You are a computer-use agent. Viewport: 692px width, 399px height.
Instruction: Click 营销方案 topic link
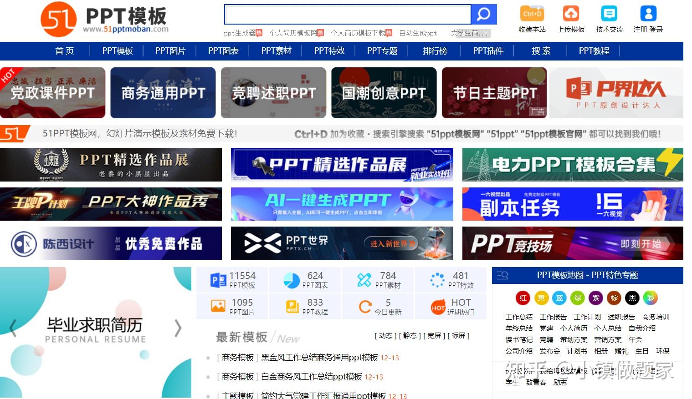point(608,339)
